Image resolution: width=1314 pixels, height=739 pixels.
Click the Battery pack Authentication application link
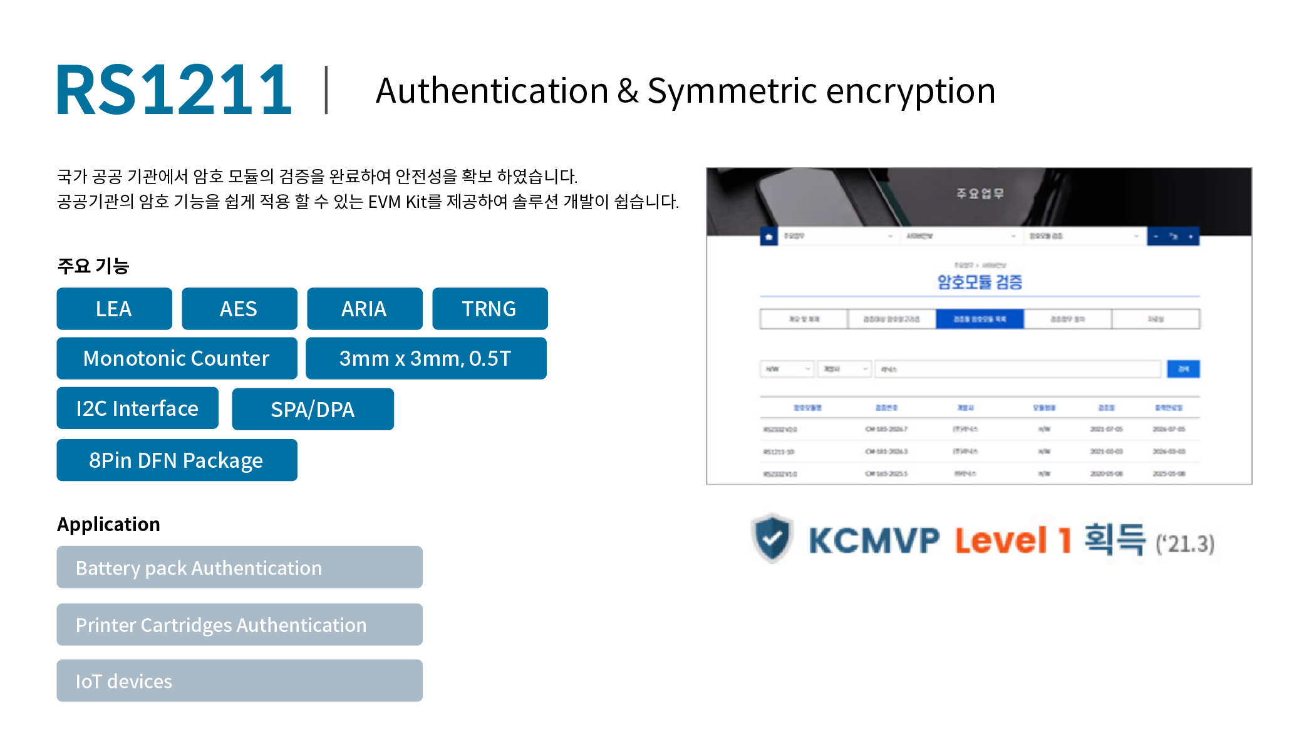pyautogui.click(x=239, y=567)
